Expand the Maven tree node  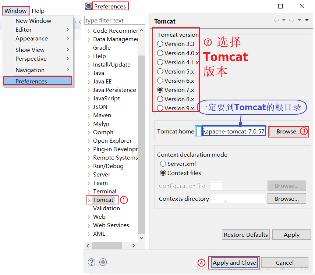pyautogui.click(x=89, y=115)
